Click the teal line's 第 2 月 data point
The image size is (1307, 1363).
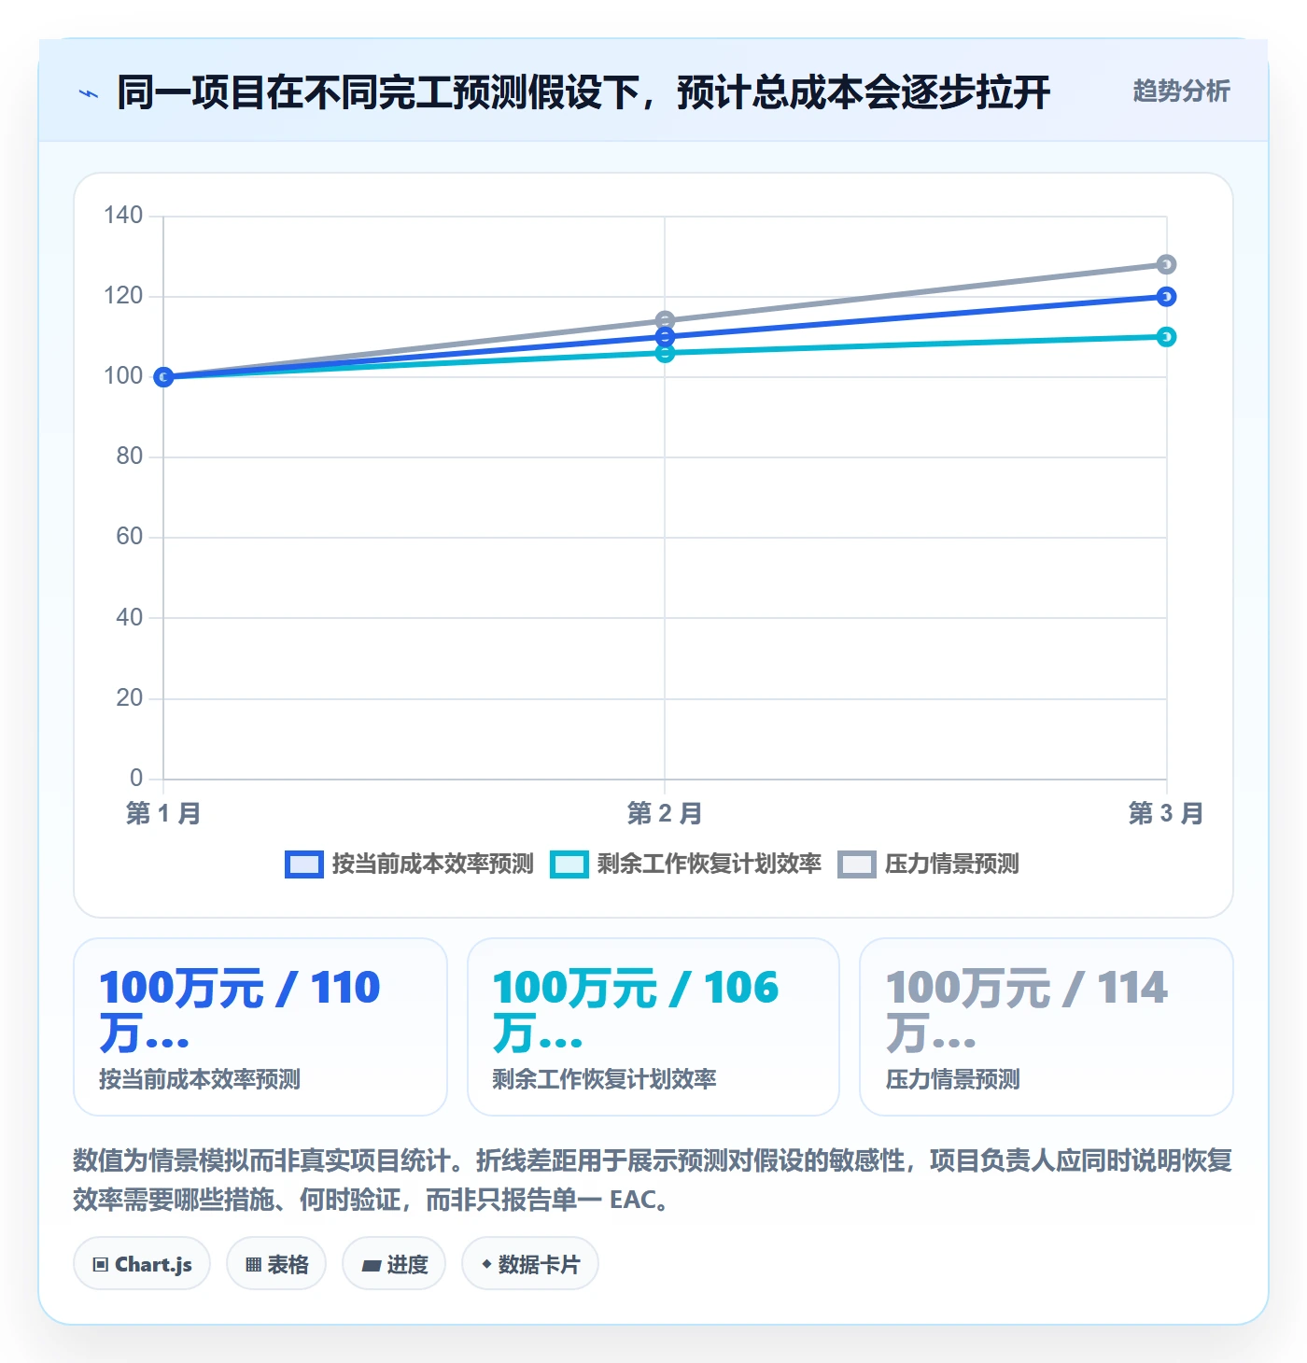pyautogui.click(x=665, y=353)
